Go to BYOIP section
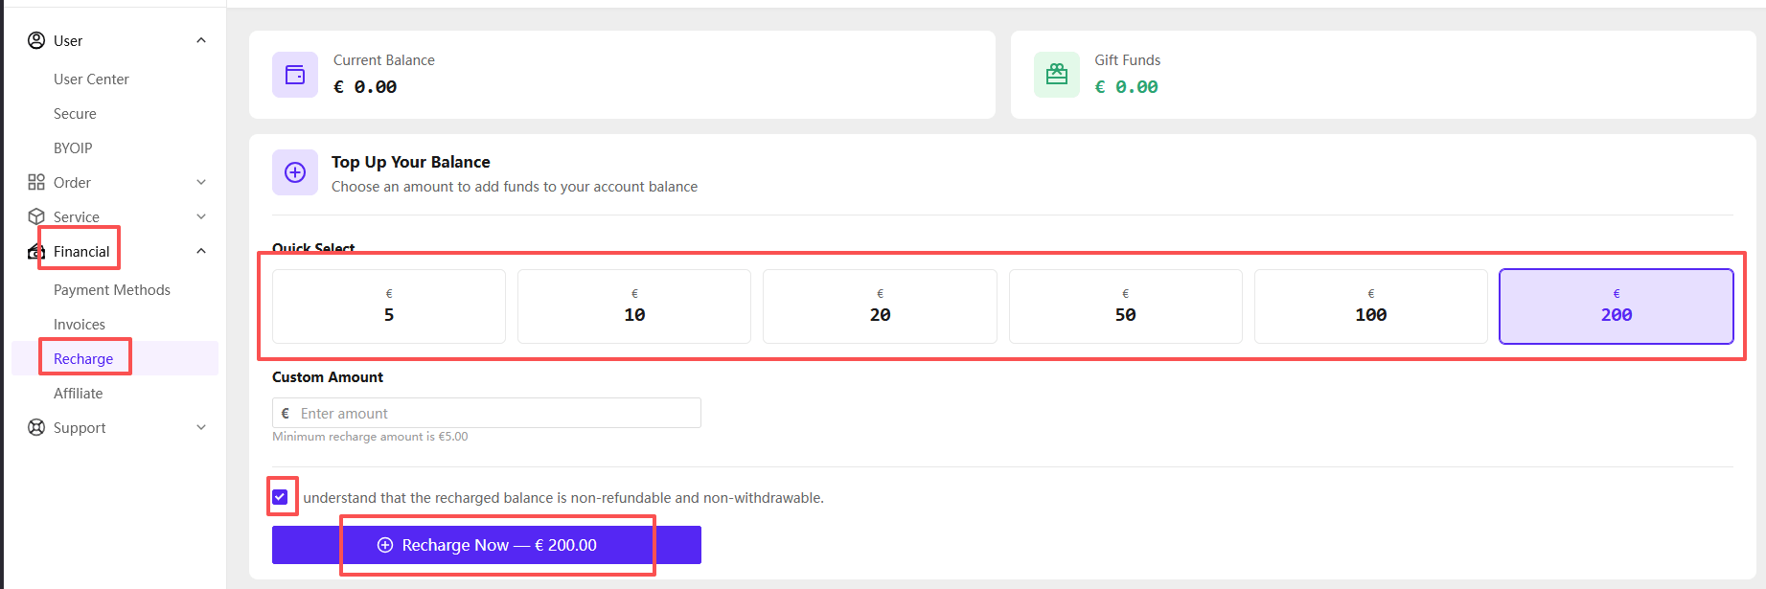This screenshot has height=589, width=1766. click(73, 147)
